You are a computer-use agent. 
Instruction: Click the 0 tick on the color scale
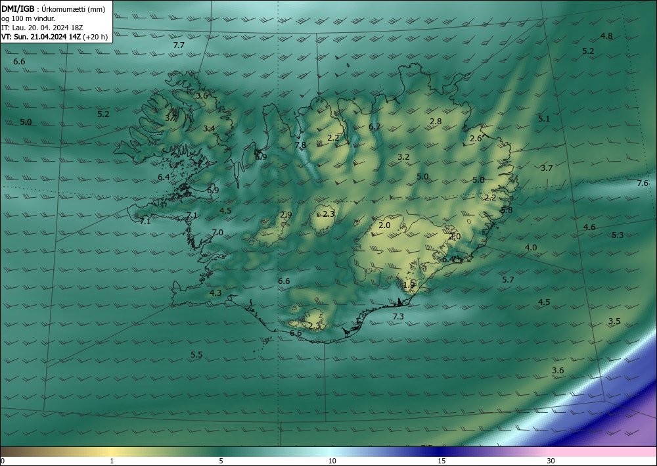(x=3, y=461)
